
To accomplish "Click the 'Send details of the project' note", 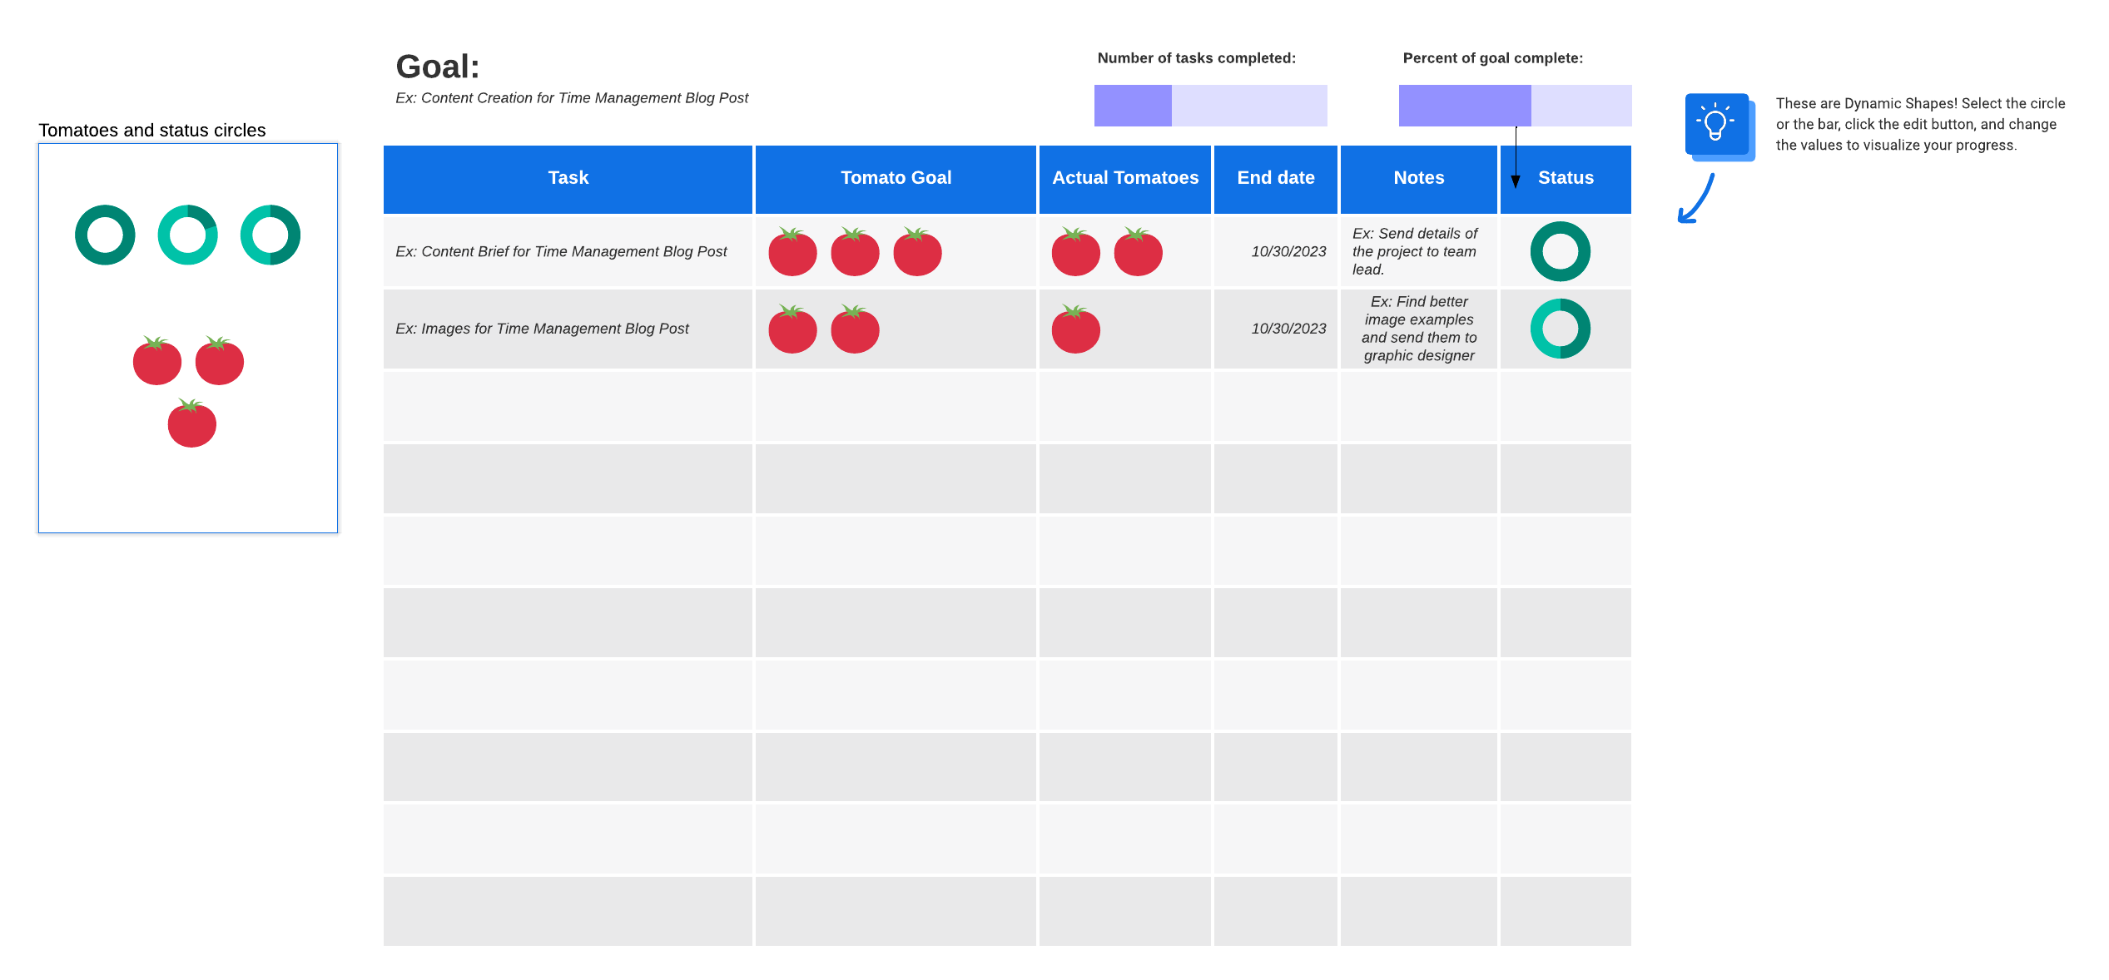I will (x=1415, y=251).
